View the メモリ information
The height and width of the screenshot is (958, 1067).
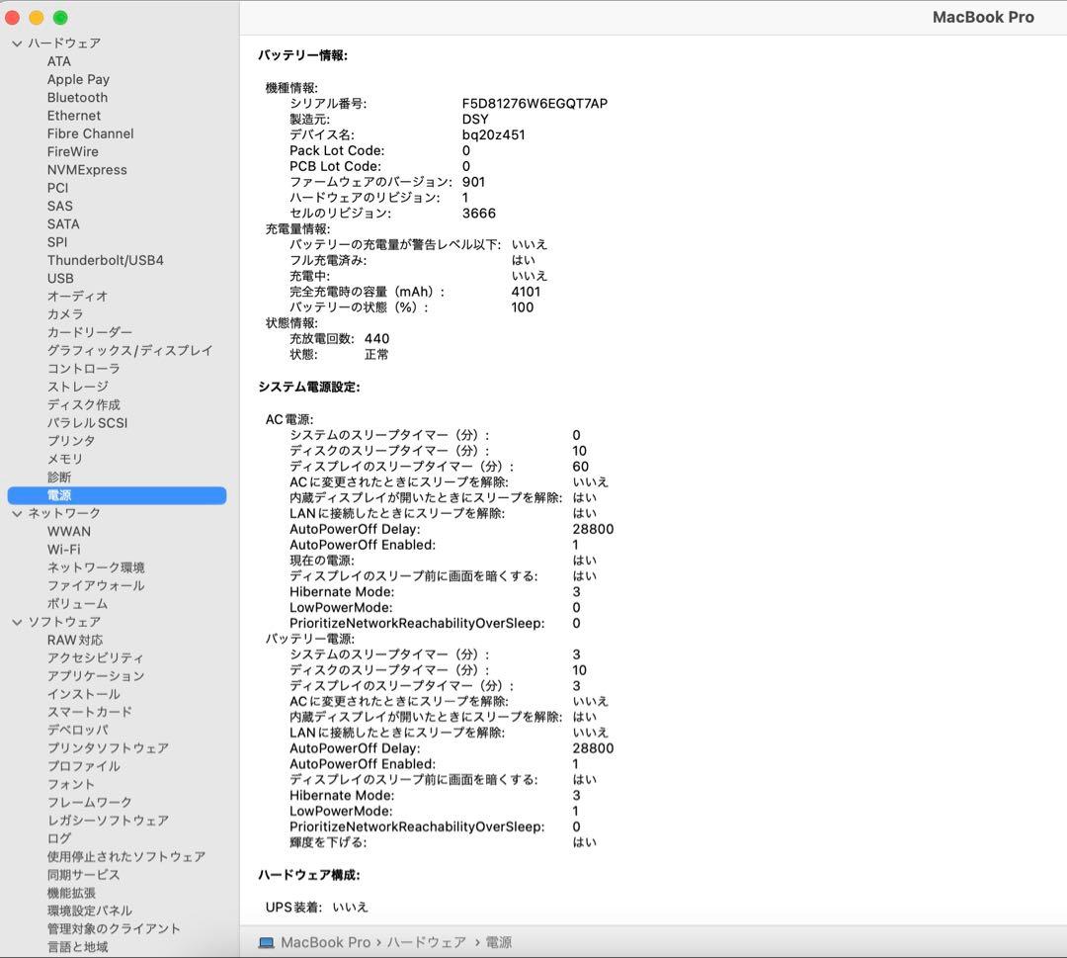click(x=63, y=458)
